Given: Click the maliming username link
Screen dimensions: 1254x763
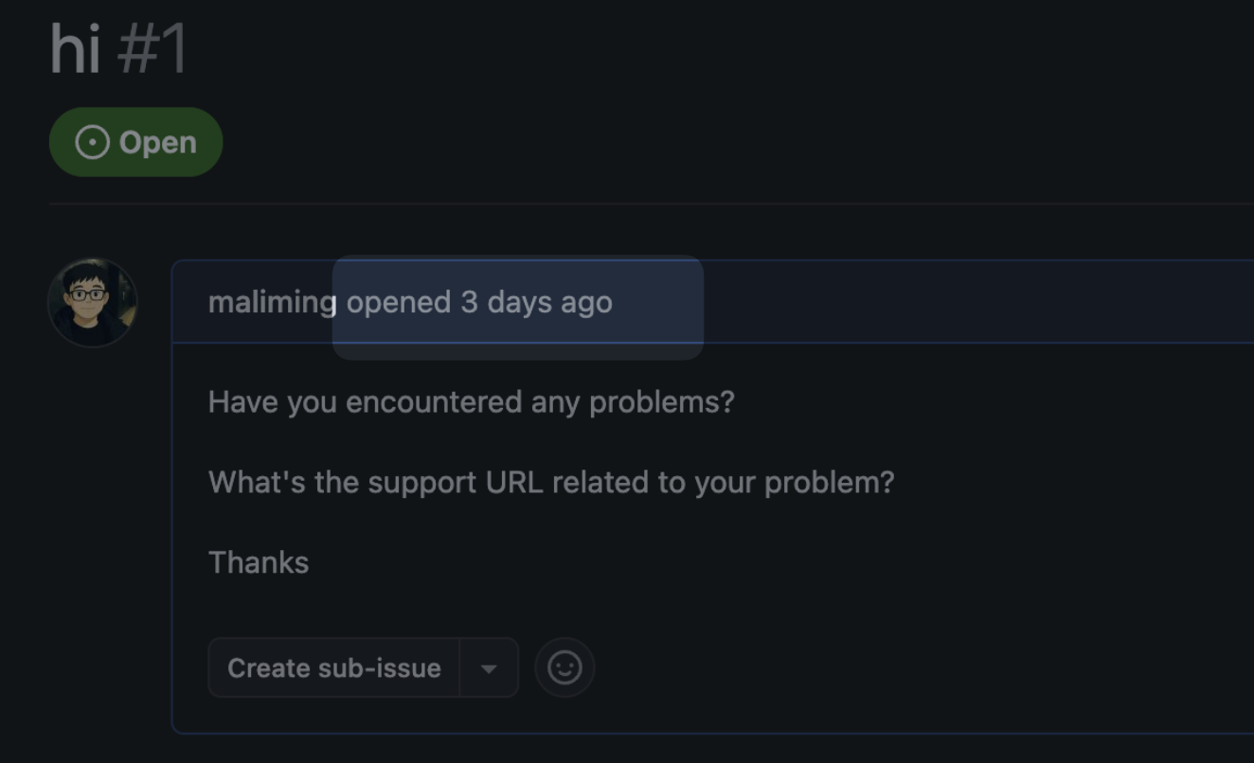Looking at the screenshot, I should click(x=272, y=302).
